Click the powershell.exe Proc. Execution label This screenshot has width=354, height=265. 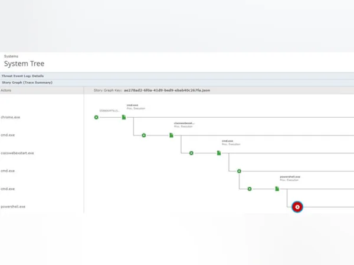coord(290,178)
